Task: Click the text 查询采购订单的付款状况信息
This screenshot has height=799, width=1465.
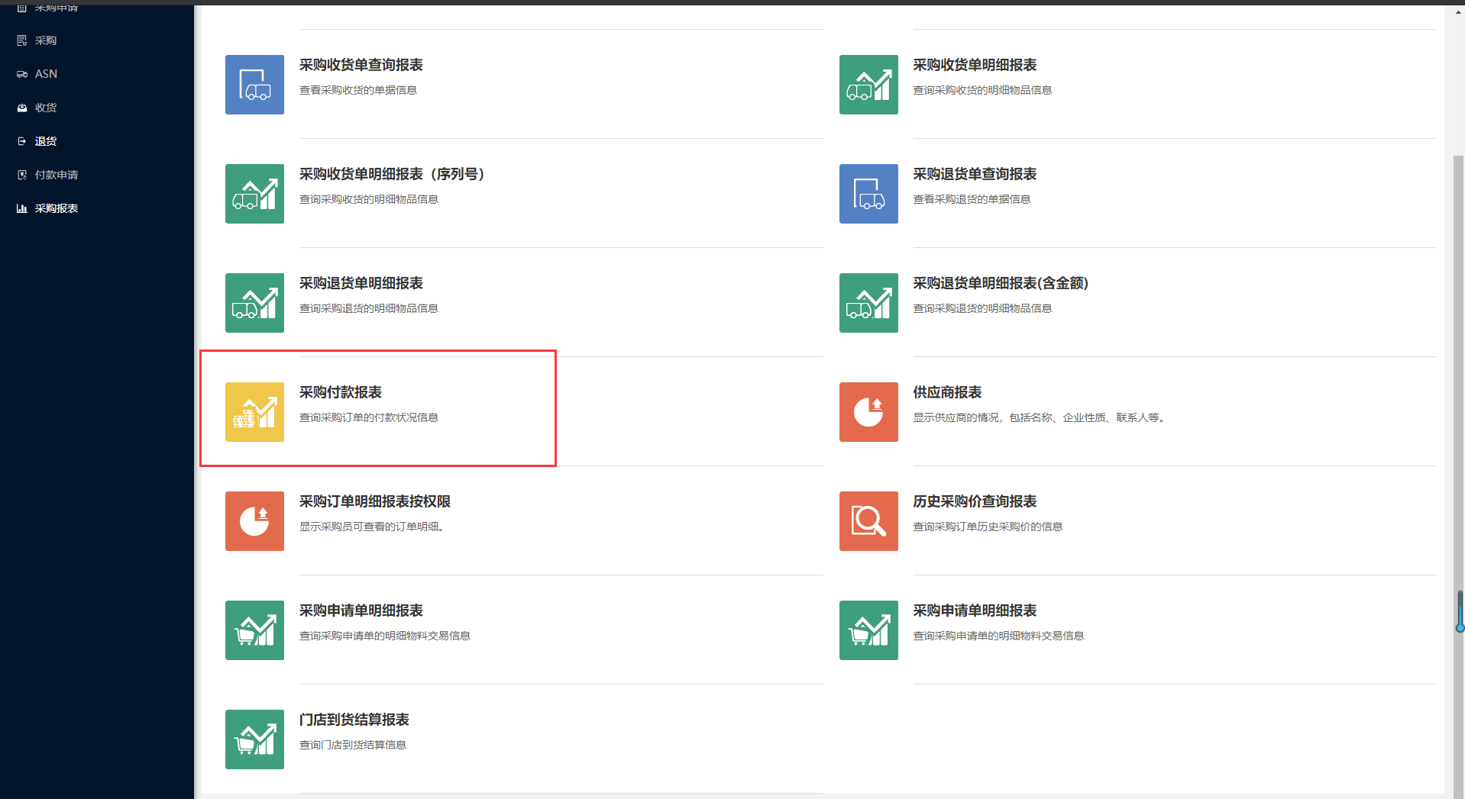Action: [368, 417]
